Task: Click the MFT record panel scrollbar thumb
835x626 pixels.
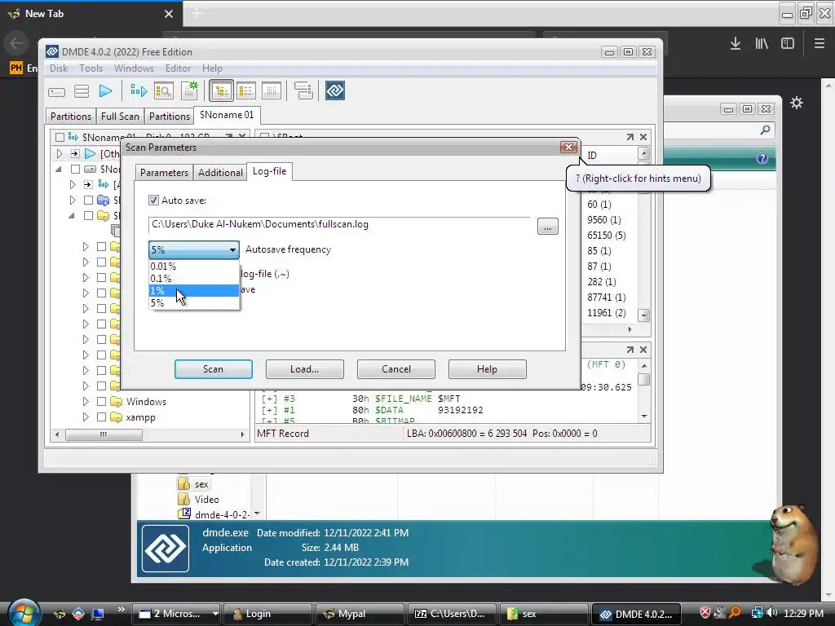Action: click(x=644, y=380)
